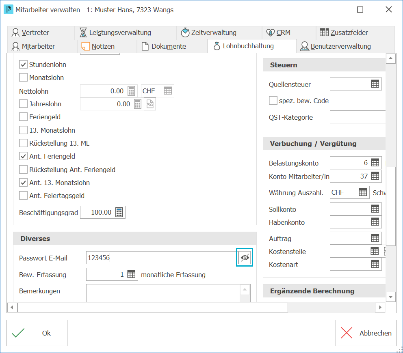
Task: Click the horizontal scrollbar right arrow
Action: [x=380, y=307]
